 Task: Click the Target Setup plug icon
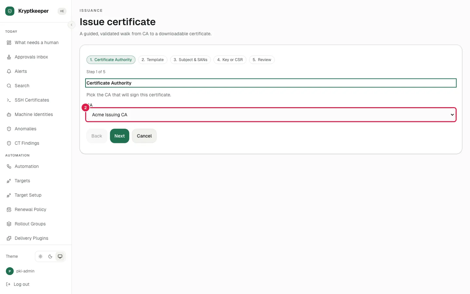click(9, 195)
